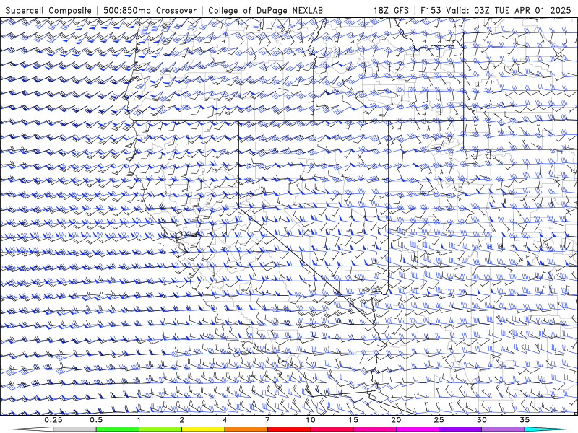The height and width of the screenshot is (433, 578).
Task: Click the '35' legend value
Action: (x=525, y=420)
